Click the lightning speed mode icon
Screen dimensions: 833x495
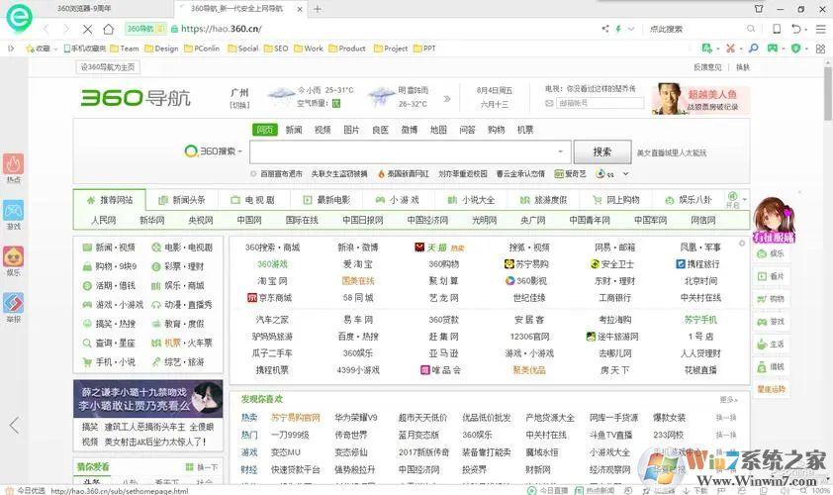pyautogui.click(x=618, y=29)
